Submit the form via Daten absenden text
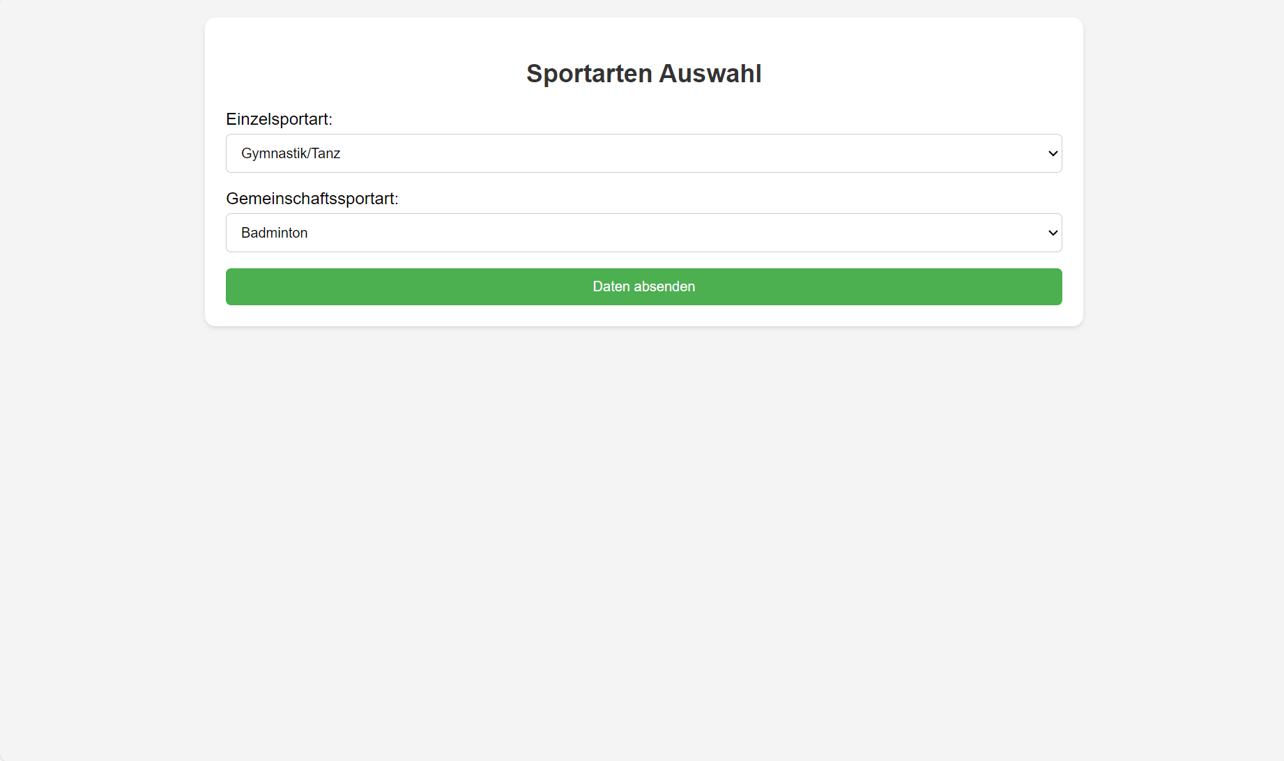 click(x=643, y=286)
